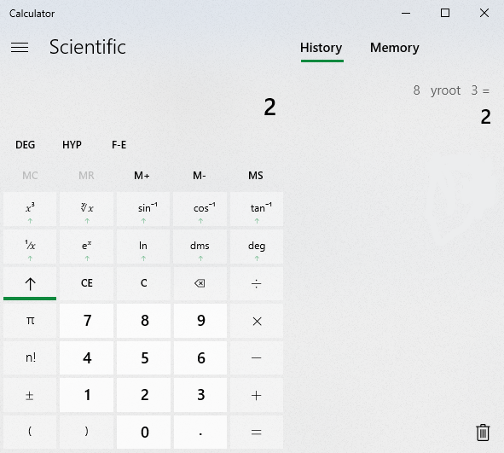Toggle HYP hyperbolic mode
The width and height of the screenshot is (504, 453).
click(72, 145)
